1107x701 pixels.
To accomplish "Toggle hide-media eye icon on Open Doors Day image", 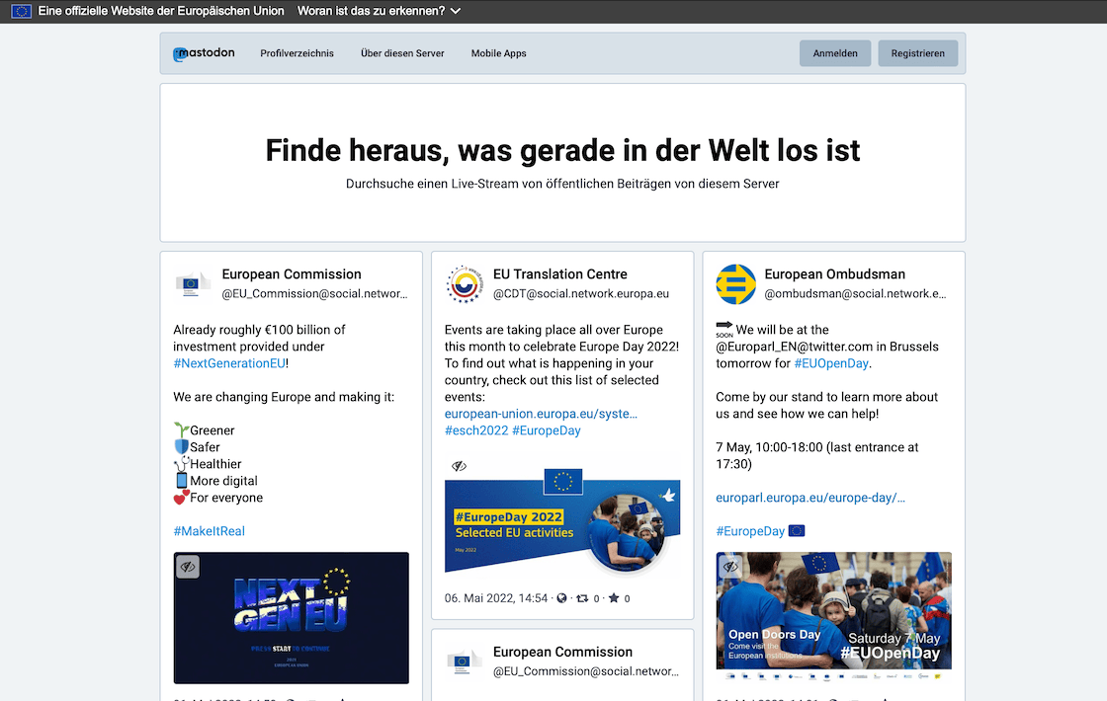I will 730,567.
